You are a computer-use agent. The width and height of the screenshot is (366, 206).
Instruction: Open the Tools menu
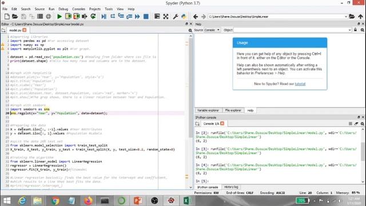click(x=109, y=9)
